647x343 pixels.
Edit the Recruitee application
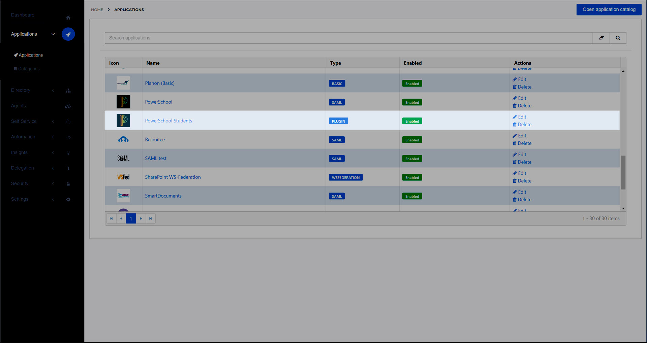[519, 136]
